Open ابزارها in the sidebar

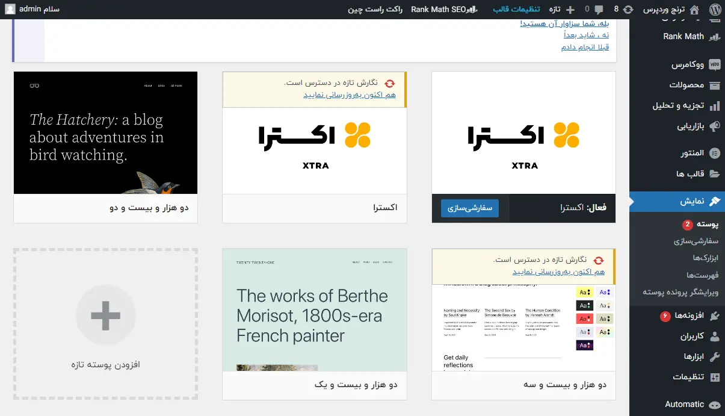pos(694,357)
